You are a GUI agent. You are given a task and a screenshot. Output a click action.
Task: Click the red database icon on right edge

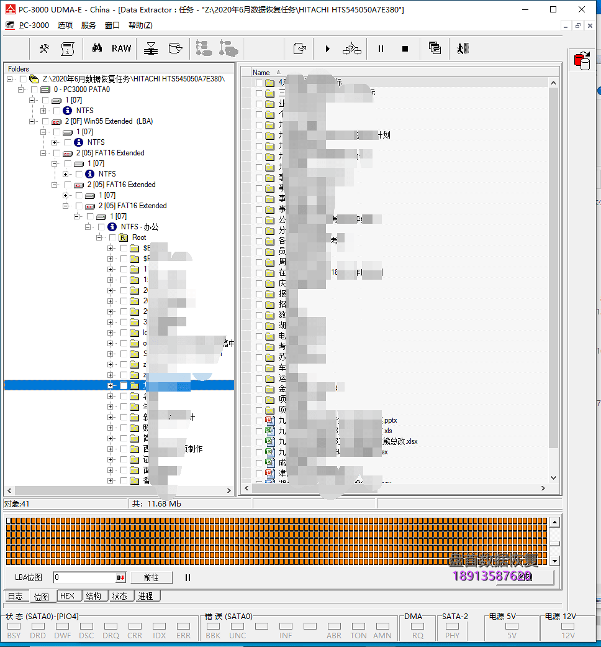click(x=582, y=61)
